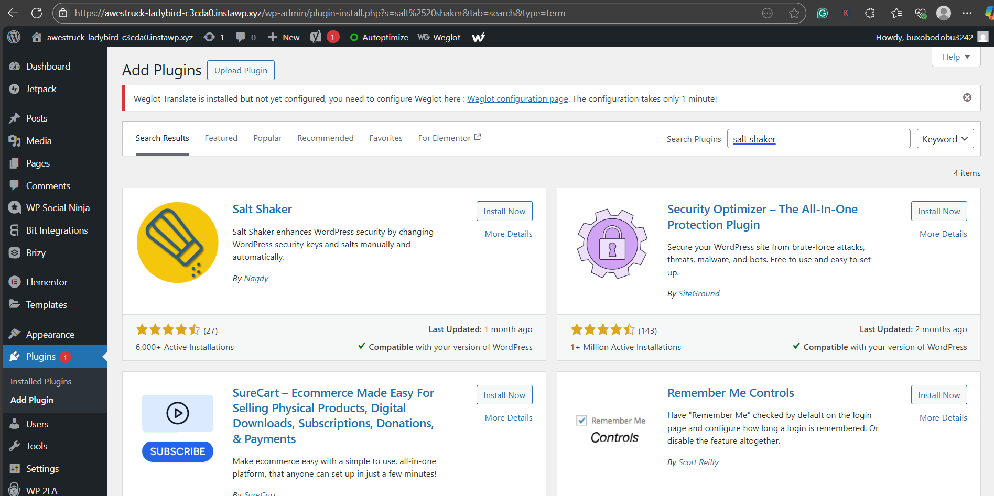Open New content menu in admin bar
This screenshot has height=496, width=994.
click(284, 37)
